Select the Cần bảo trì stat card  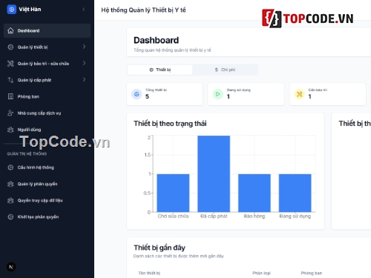[328, 94]
